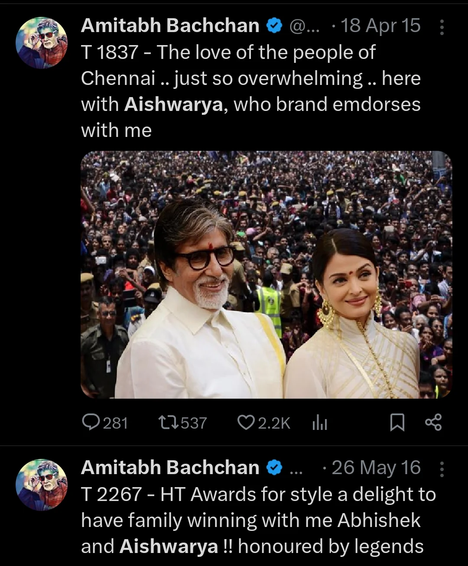Click the verified badge on the first tweet

point(274,26)
